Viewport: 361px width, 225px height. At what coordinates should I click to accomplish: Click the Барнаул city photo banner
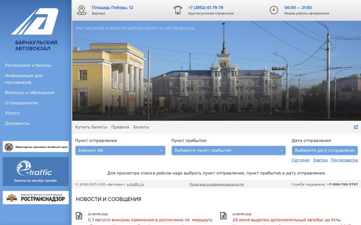coord(217,70)
